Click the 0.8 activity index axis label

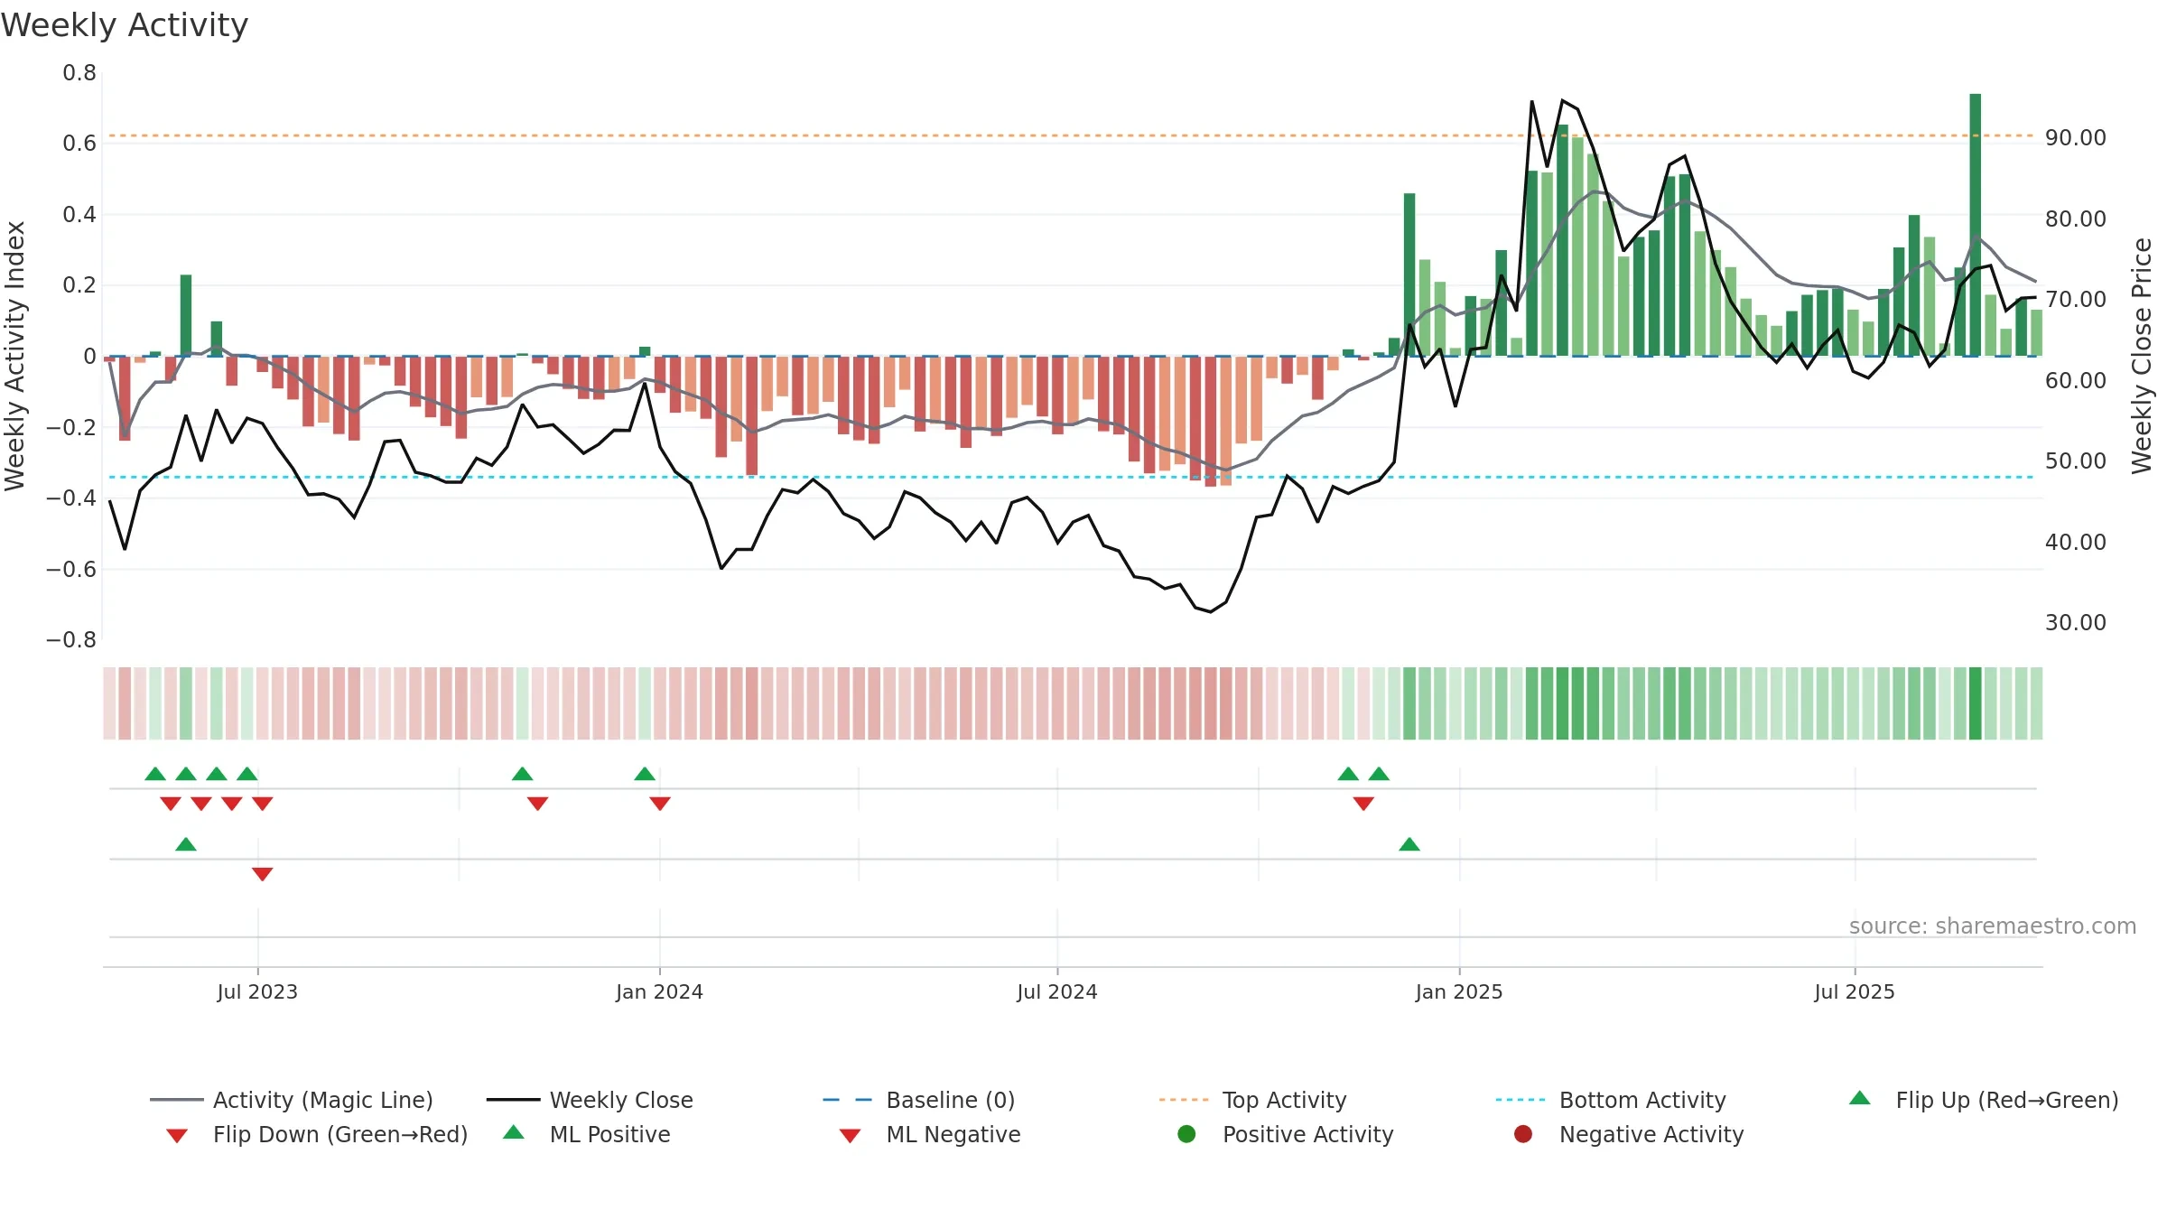[79, 73]
